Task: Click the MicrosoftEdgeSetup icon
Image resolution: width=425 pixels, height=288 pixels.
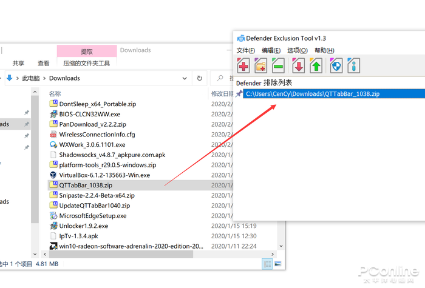Action: point(53,216)
